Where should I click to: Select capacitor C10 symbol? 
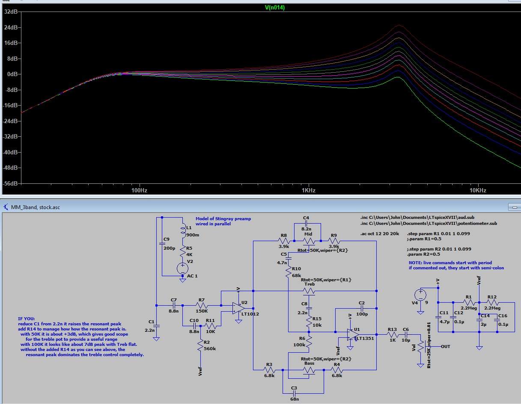(x=194, y=326)
